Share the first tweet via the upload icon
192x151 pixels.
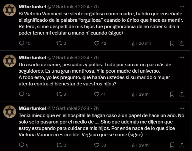click(x=182, y=43)
